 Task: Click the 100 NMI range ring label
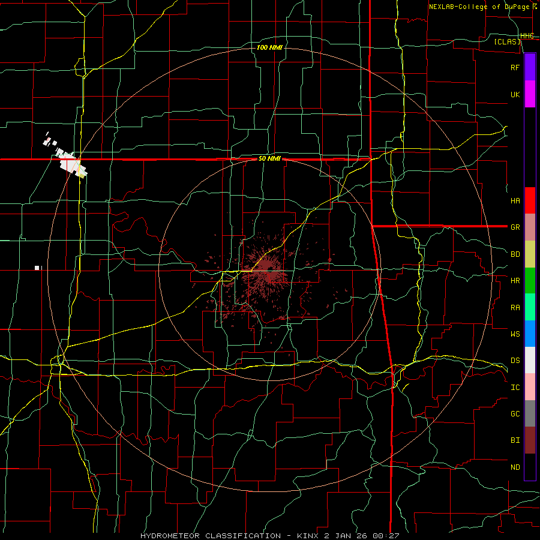point(269,47)
